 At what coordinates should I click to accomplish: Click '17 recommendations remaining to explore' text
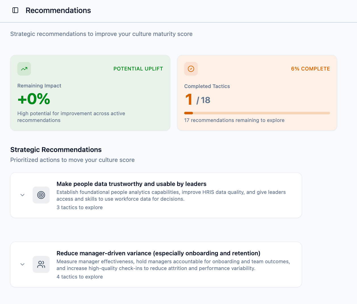[234, 120]
